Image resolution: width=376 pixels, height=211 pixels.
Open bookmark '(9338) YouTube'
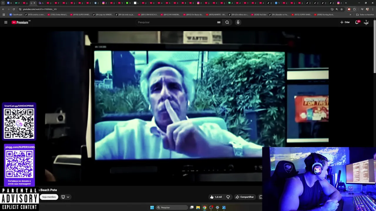258,14
